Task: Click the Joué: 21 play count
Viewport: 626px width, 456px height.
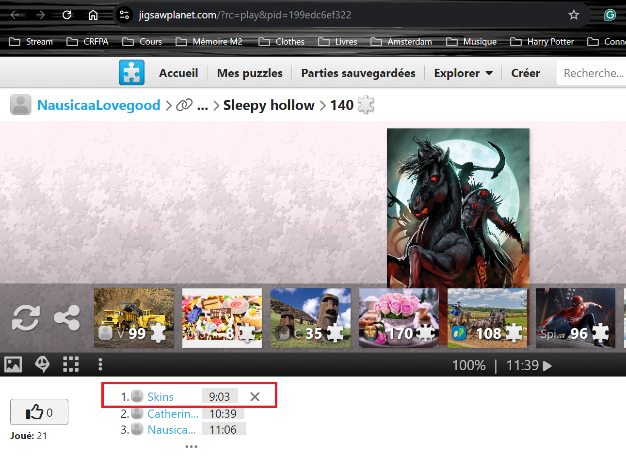Action: [x=29, y=436]
